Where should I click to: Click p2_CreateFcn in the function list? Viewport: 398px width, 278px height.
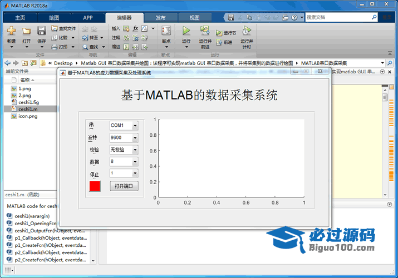50,260
